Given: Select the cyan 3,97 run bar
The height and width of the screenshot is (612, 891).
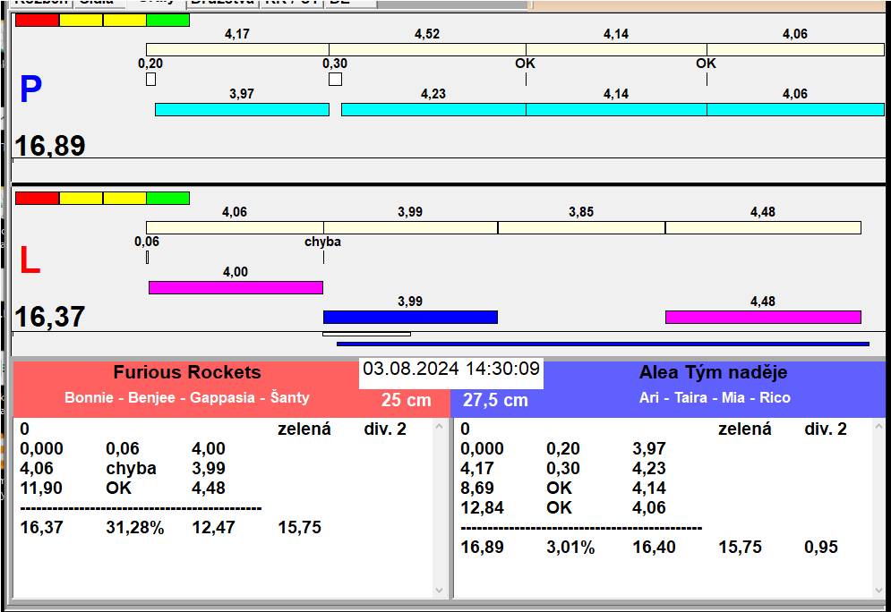Looking at the screenshot, I should (242, 109).
